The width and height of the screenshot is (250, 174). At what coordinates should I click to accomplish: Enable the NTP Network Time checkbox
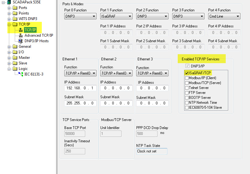tap(187, 103)
